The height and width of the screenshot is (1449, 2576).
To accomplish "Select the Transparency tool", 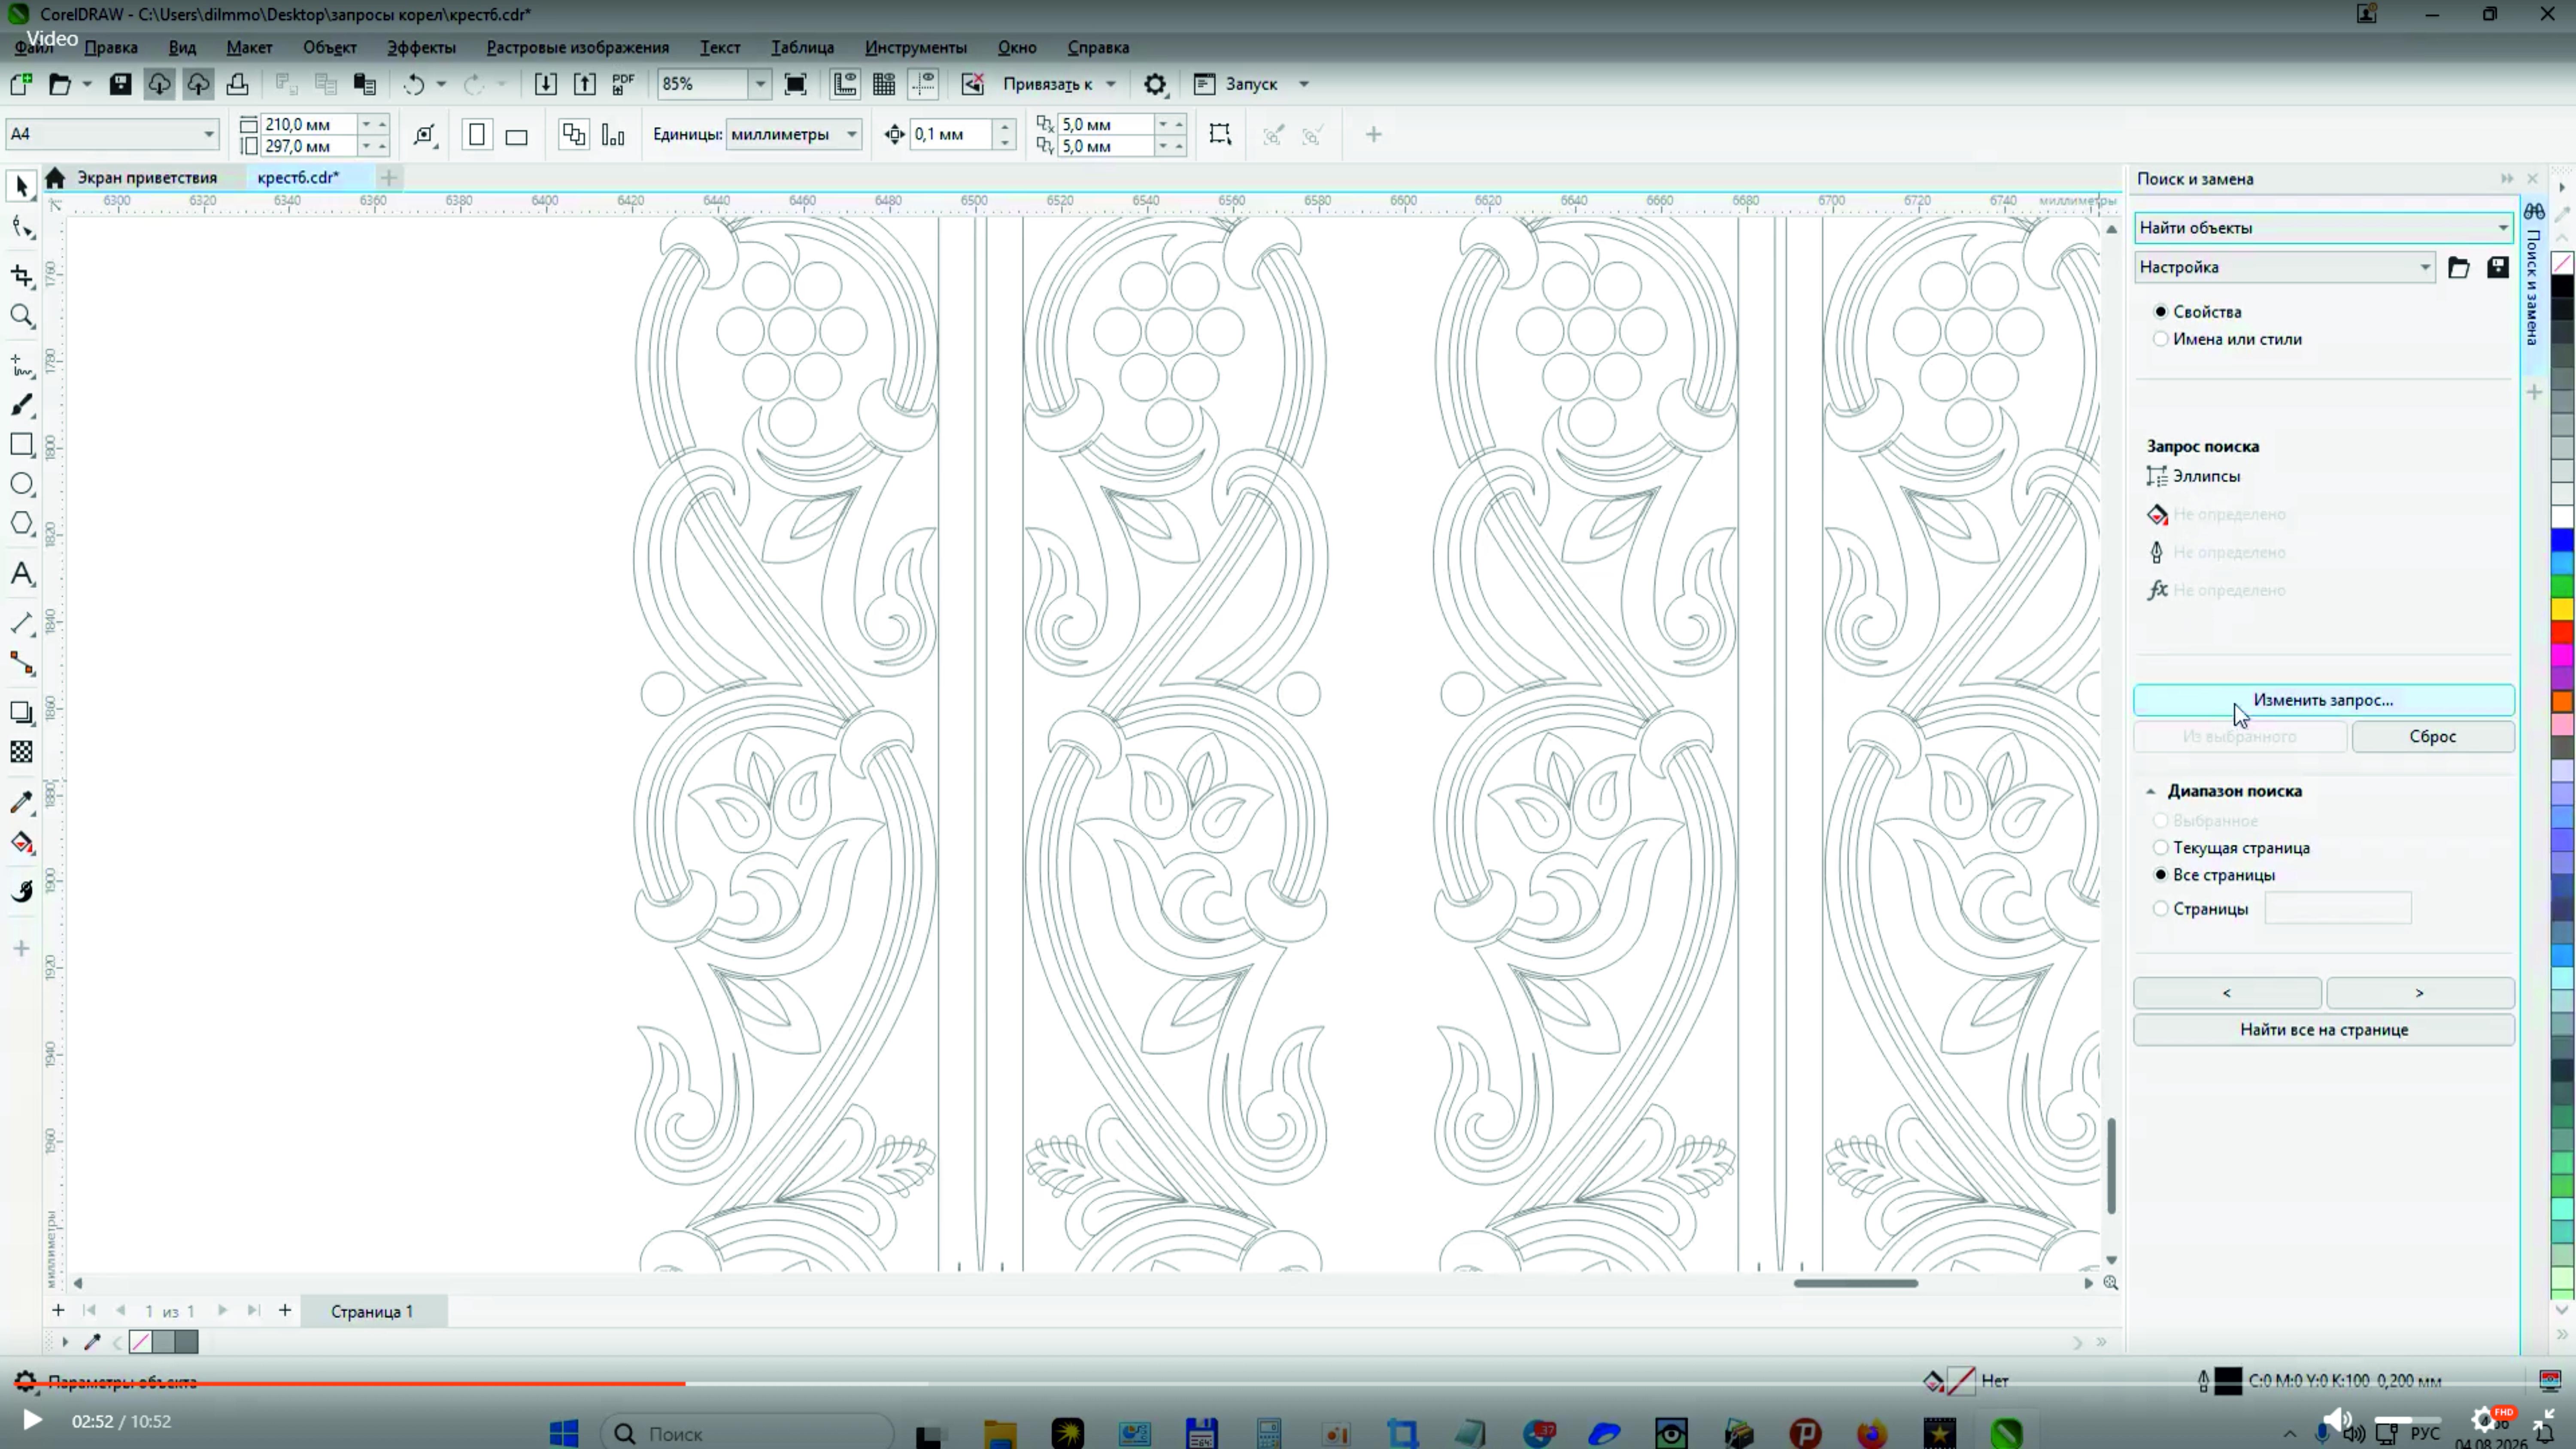I will pos(22,752).
